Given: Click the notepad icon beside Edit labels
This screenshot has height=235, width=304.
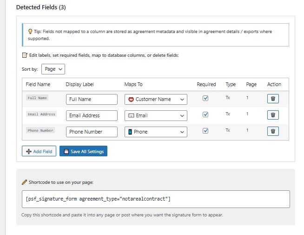Looking at the screenshot, I should (25, 55).
